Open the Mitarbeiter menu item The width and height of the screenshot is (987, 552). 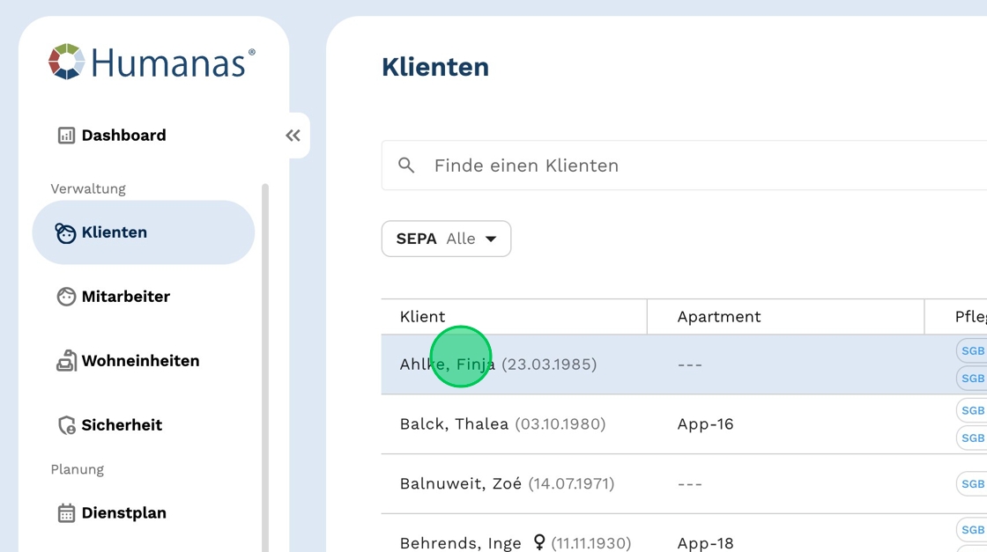tap(125, 297)
